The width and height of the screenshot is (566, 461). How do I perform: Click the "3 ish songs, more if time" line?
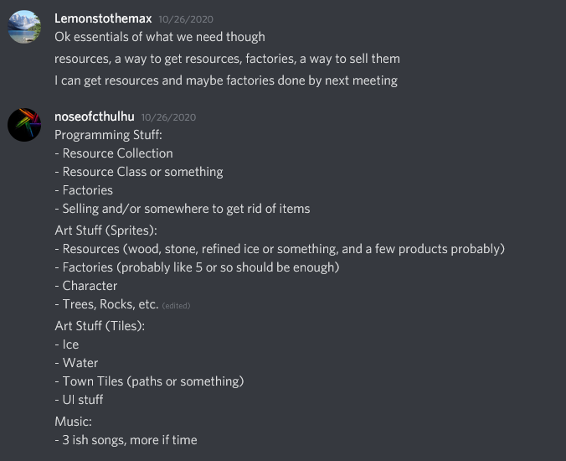[x=126, y=439]
